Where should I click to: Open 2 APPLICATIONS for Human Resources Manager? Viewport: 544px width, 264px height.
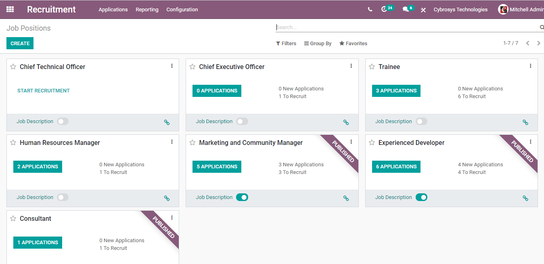(x=38, y=167)
